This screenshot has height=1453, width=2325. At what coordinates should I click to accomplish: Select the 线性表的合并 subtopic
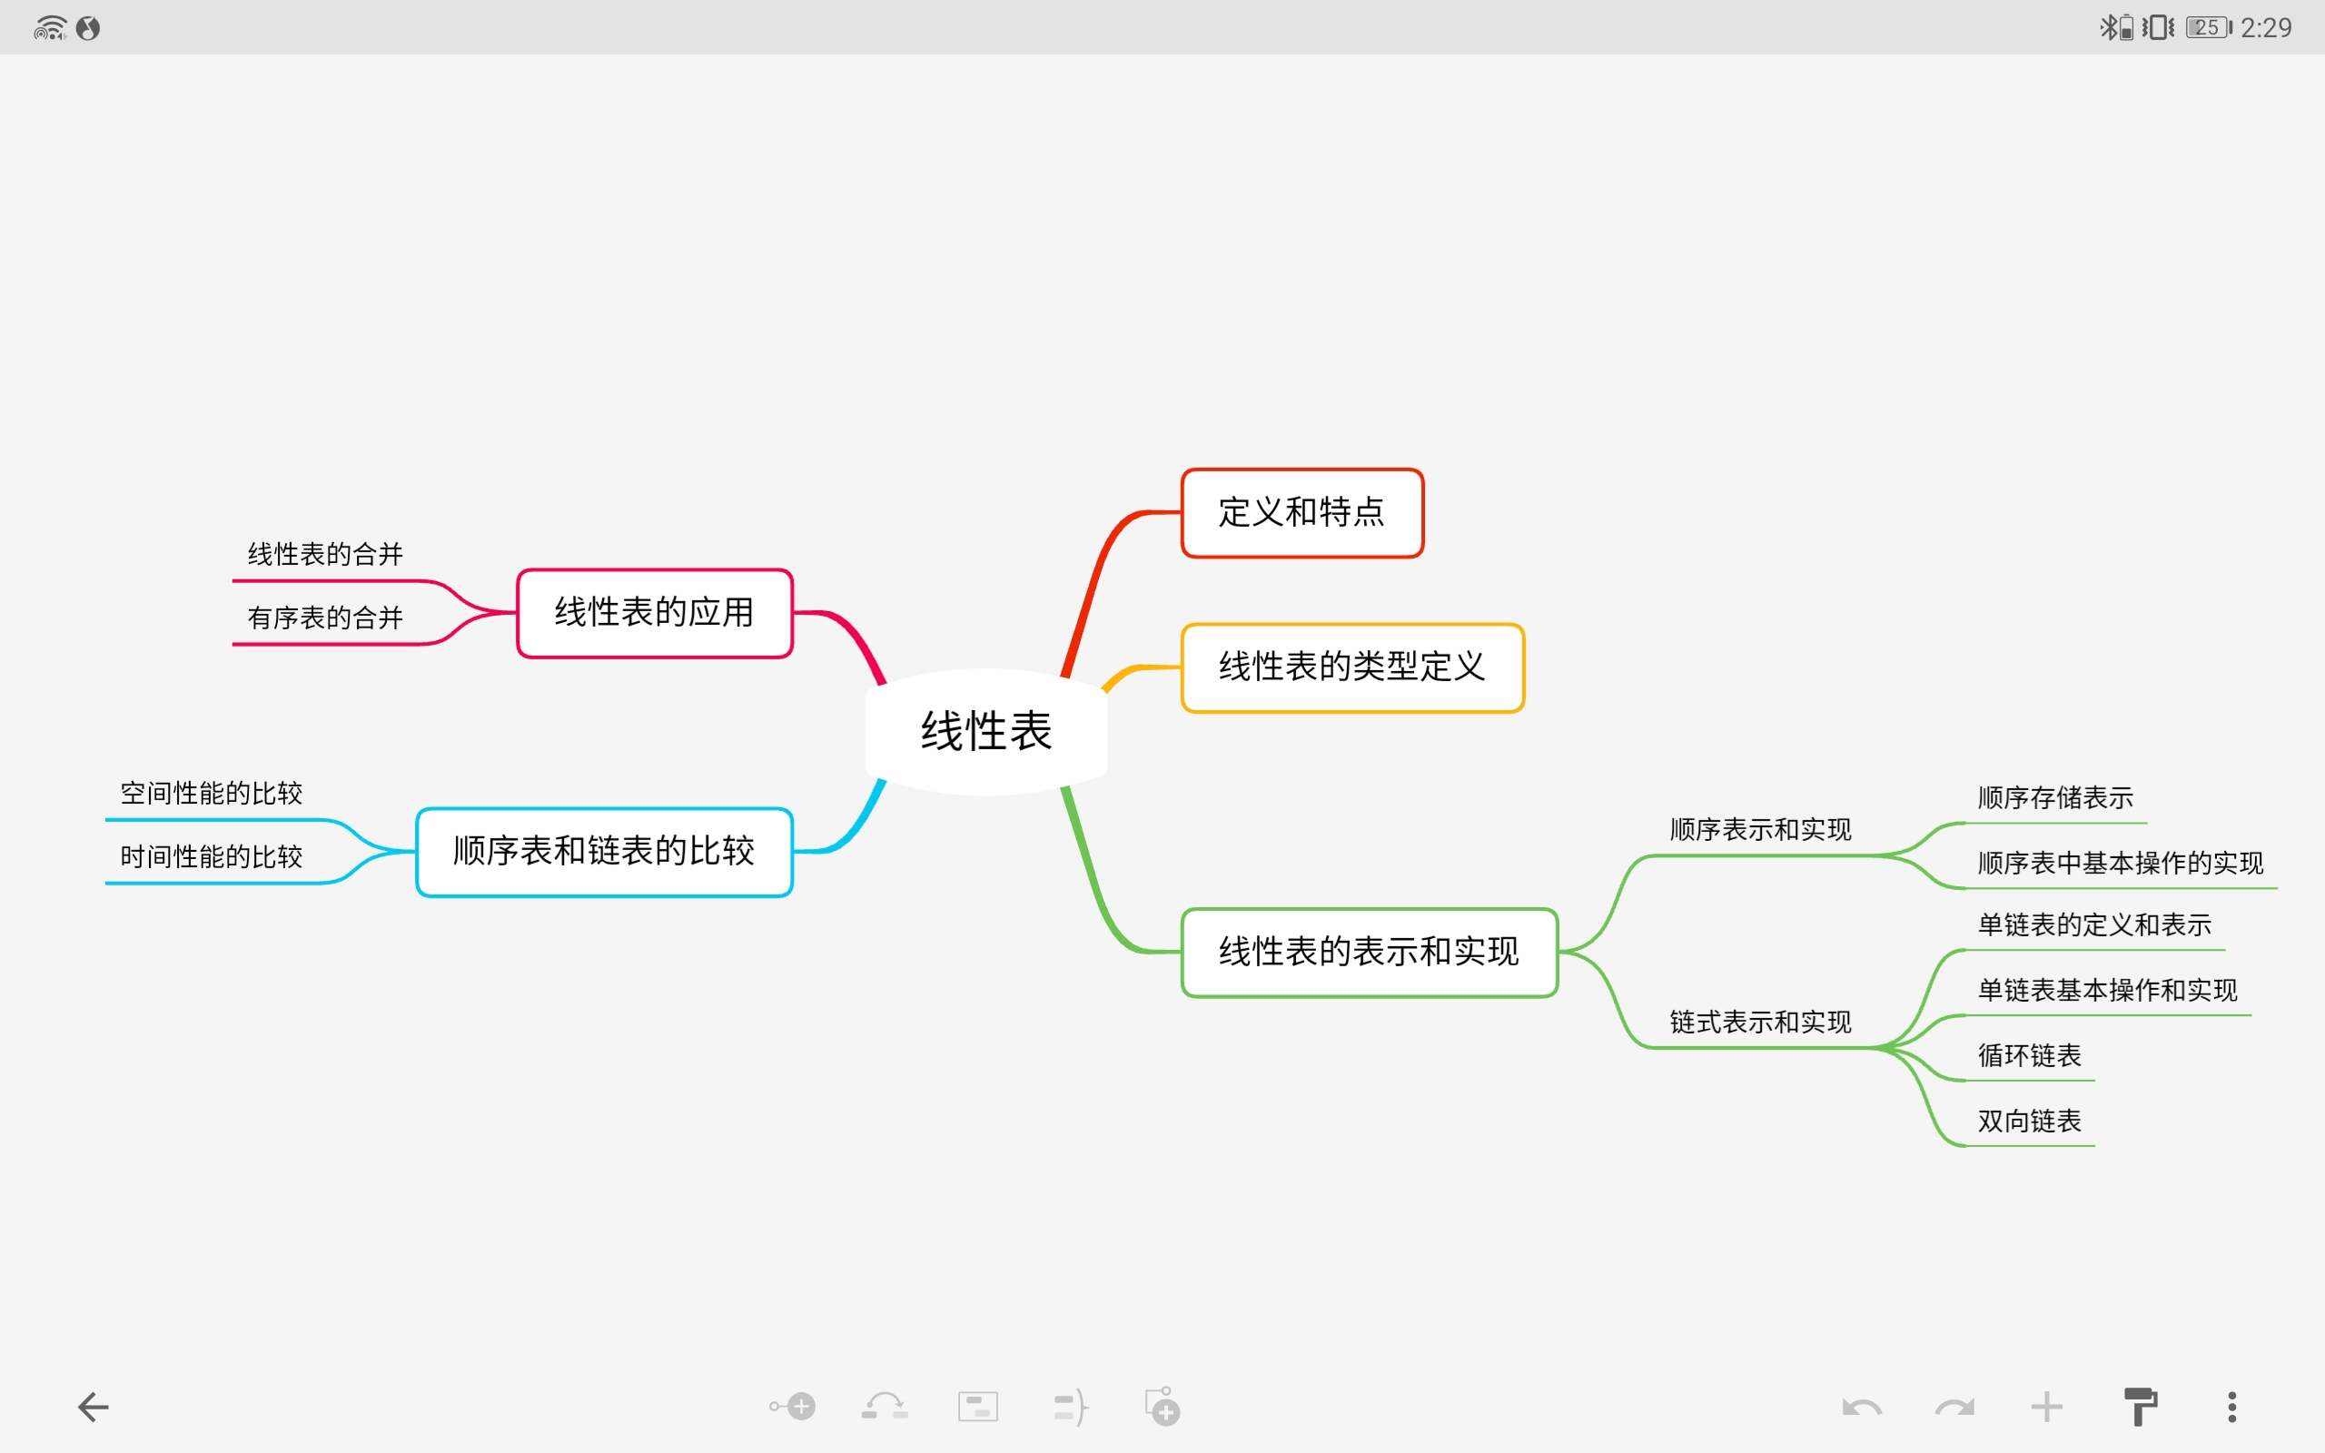325,555
